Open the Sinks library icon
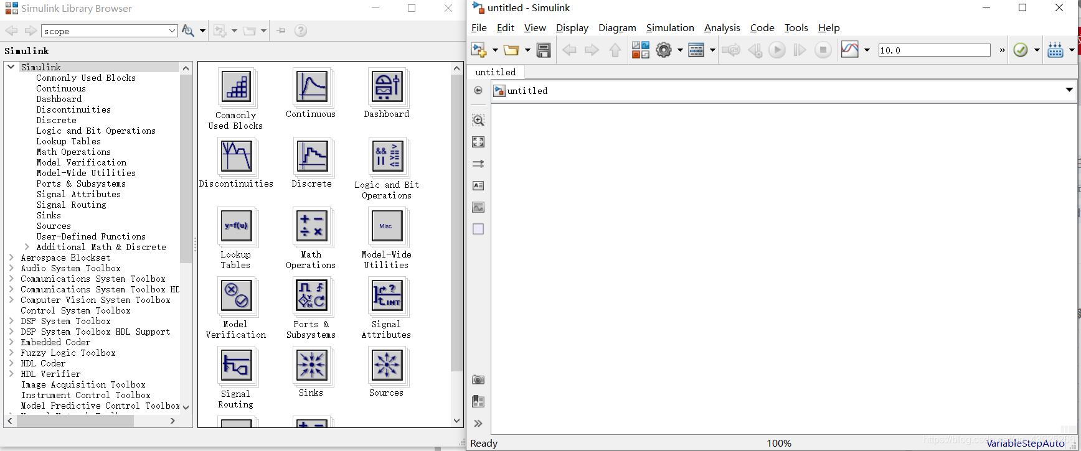 (312, 366)
